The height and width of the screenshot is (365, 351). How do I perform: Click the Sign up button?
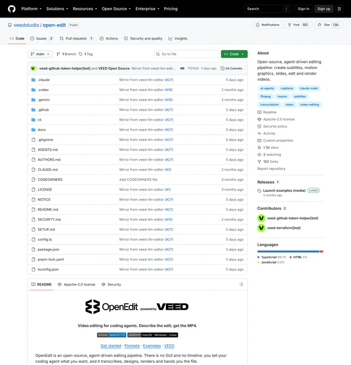click(x=324, y=9)
